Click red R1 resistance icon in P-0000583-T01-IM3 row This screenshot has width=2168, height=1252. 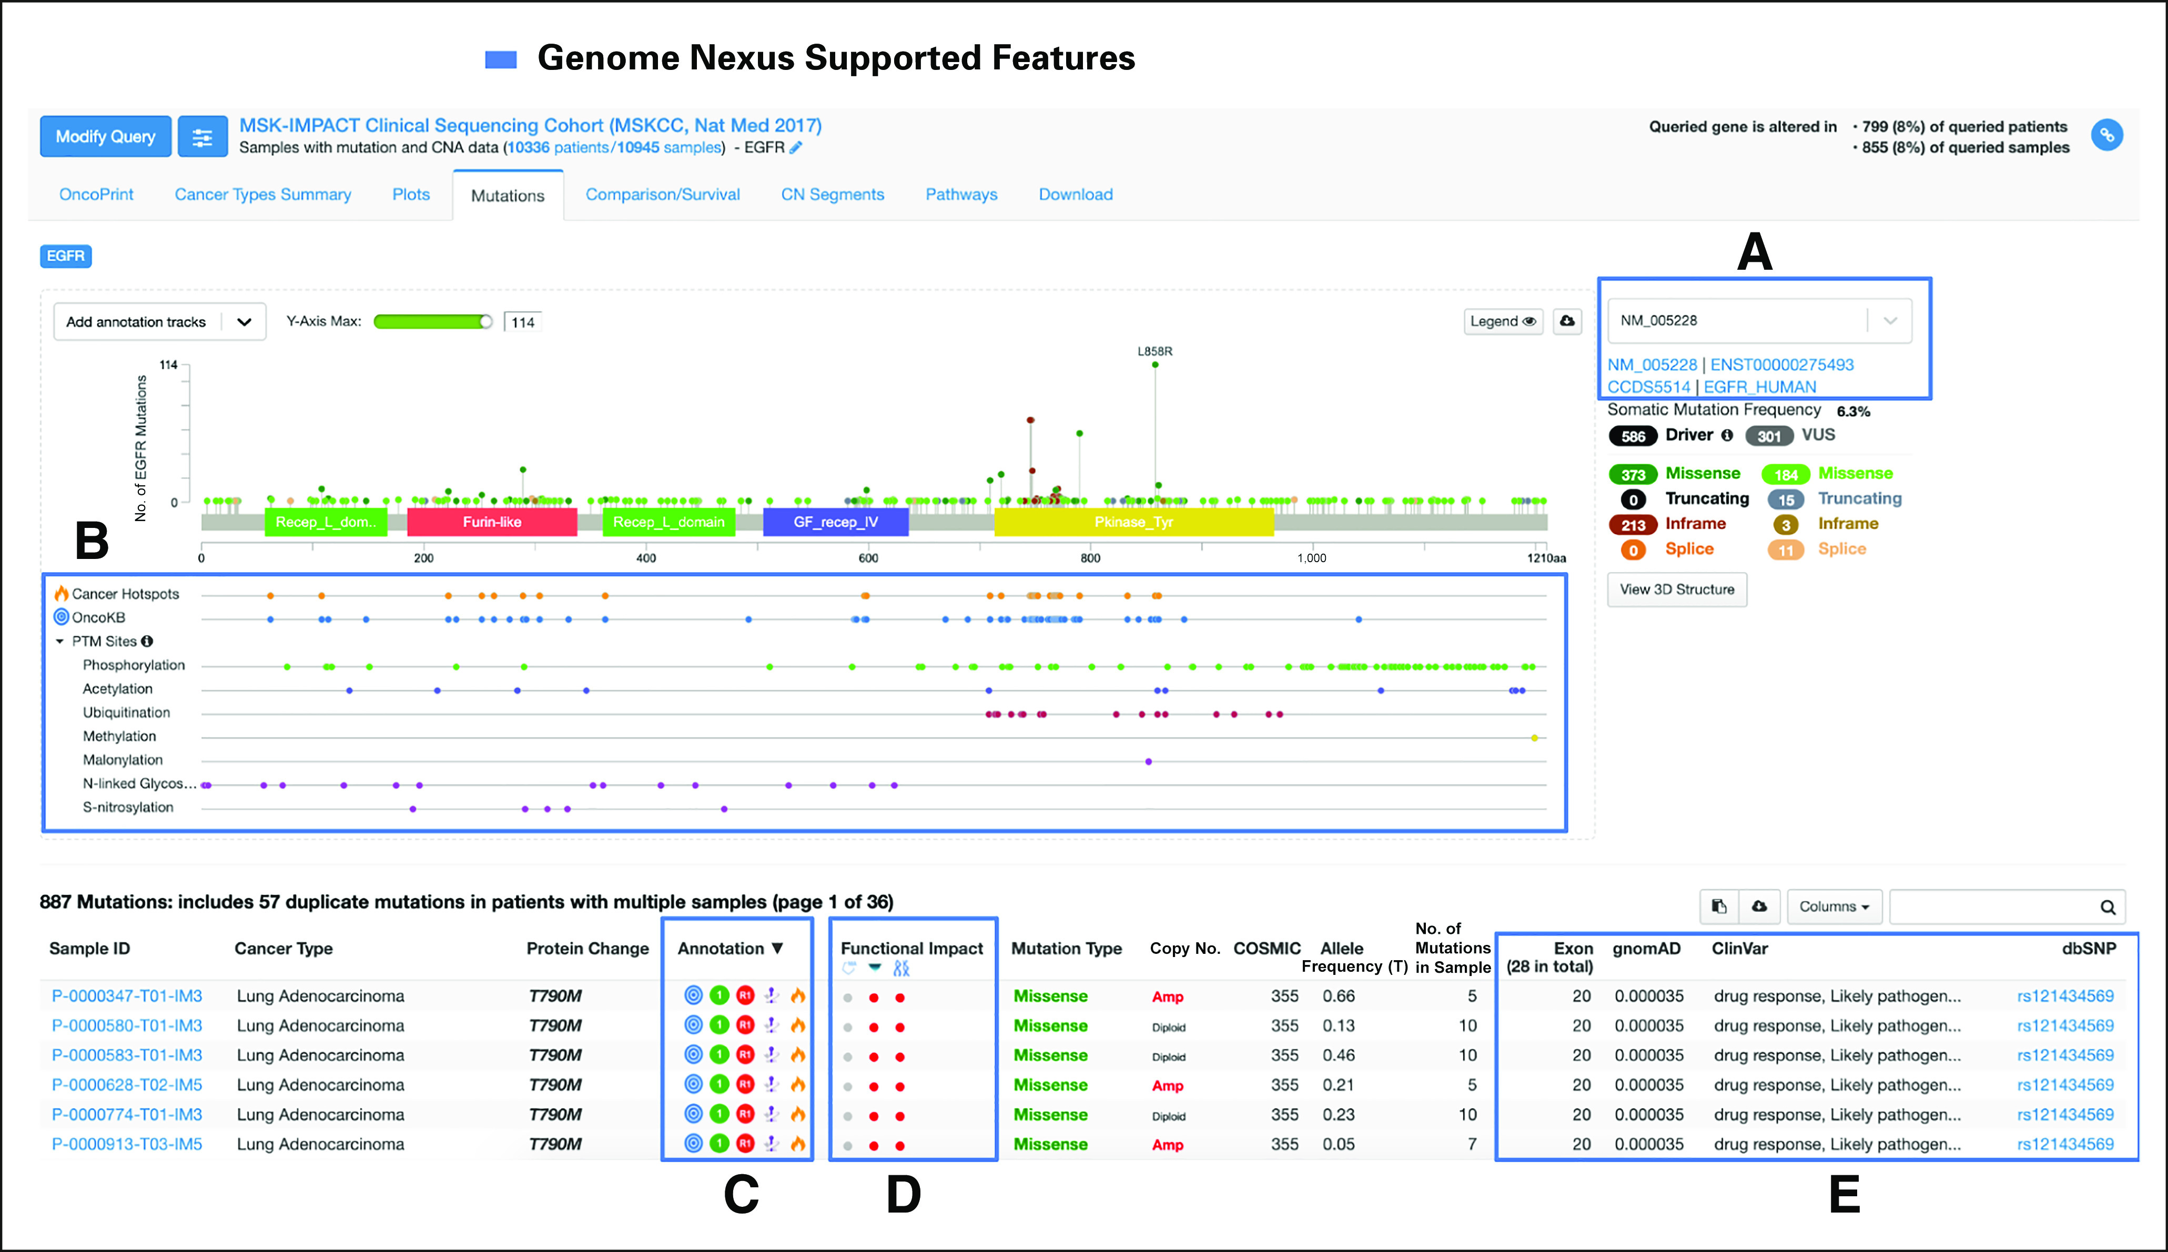tap(745, 1055)
